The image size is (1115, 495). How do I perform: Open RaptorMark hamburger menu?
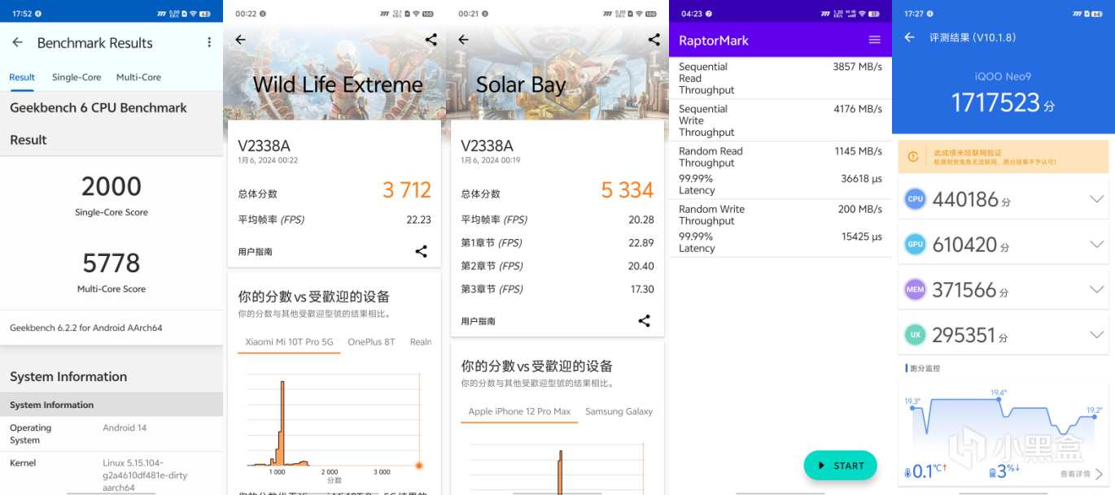[875, 40]
